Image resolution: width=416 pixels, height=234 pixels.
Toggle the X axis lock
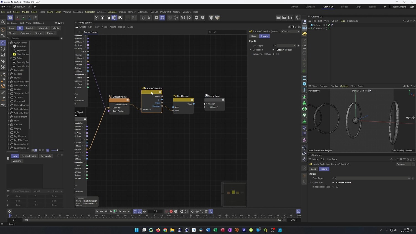click(17, 17)
